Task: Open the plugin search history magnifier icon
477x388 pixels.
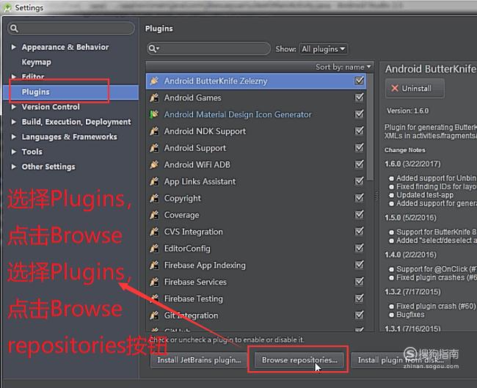Action: point(153,48)
